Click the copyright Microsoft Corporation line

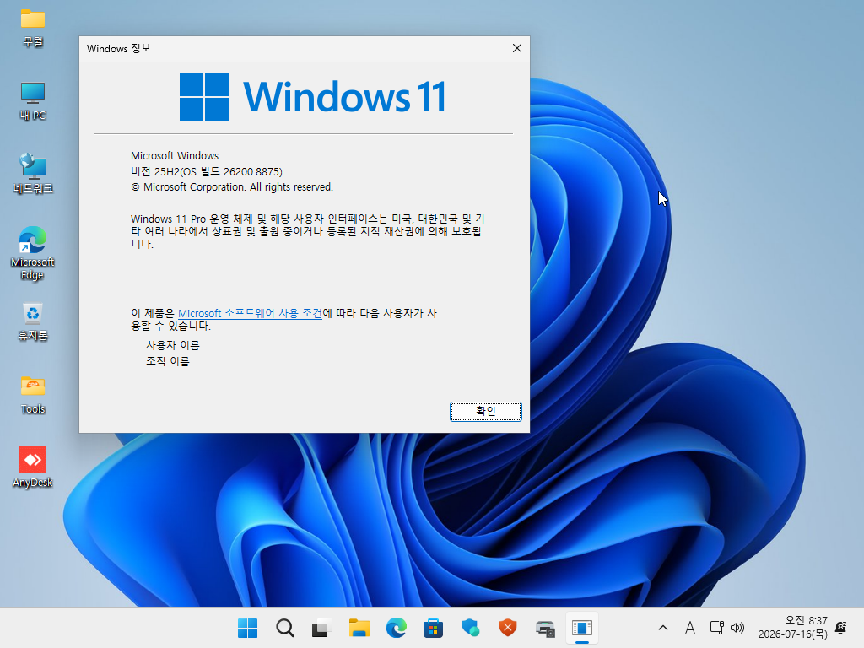232,186
